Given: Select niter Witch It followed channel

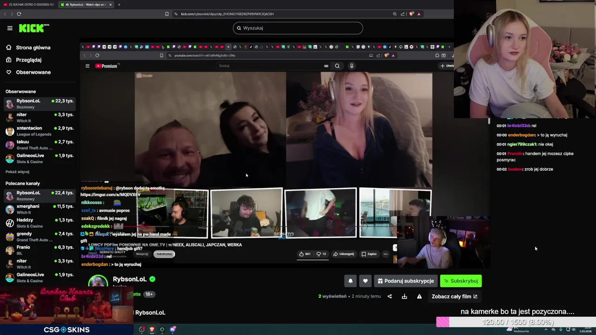Looking at the screenshot, I should [40, 117].
